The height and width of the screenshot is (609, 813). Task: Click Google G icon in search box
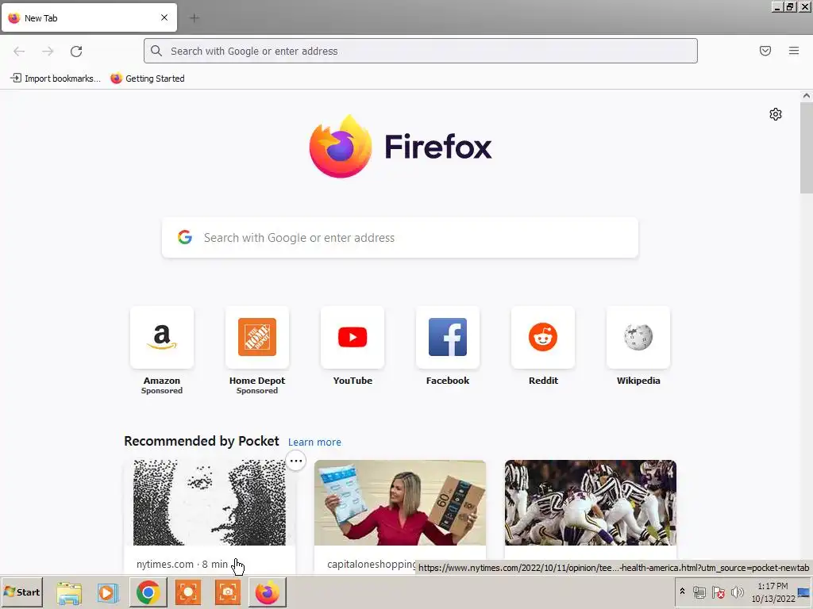coord(185,238)
